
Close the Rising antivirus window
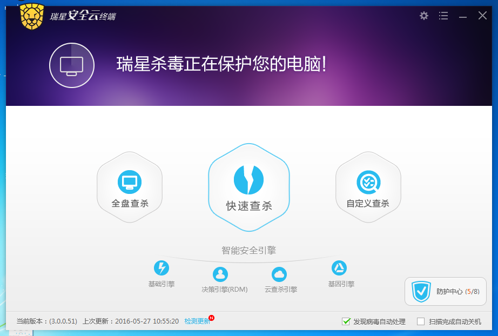pyautogui.click(x=482, y=16)
